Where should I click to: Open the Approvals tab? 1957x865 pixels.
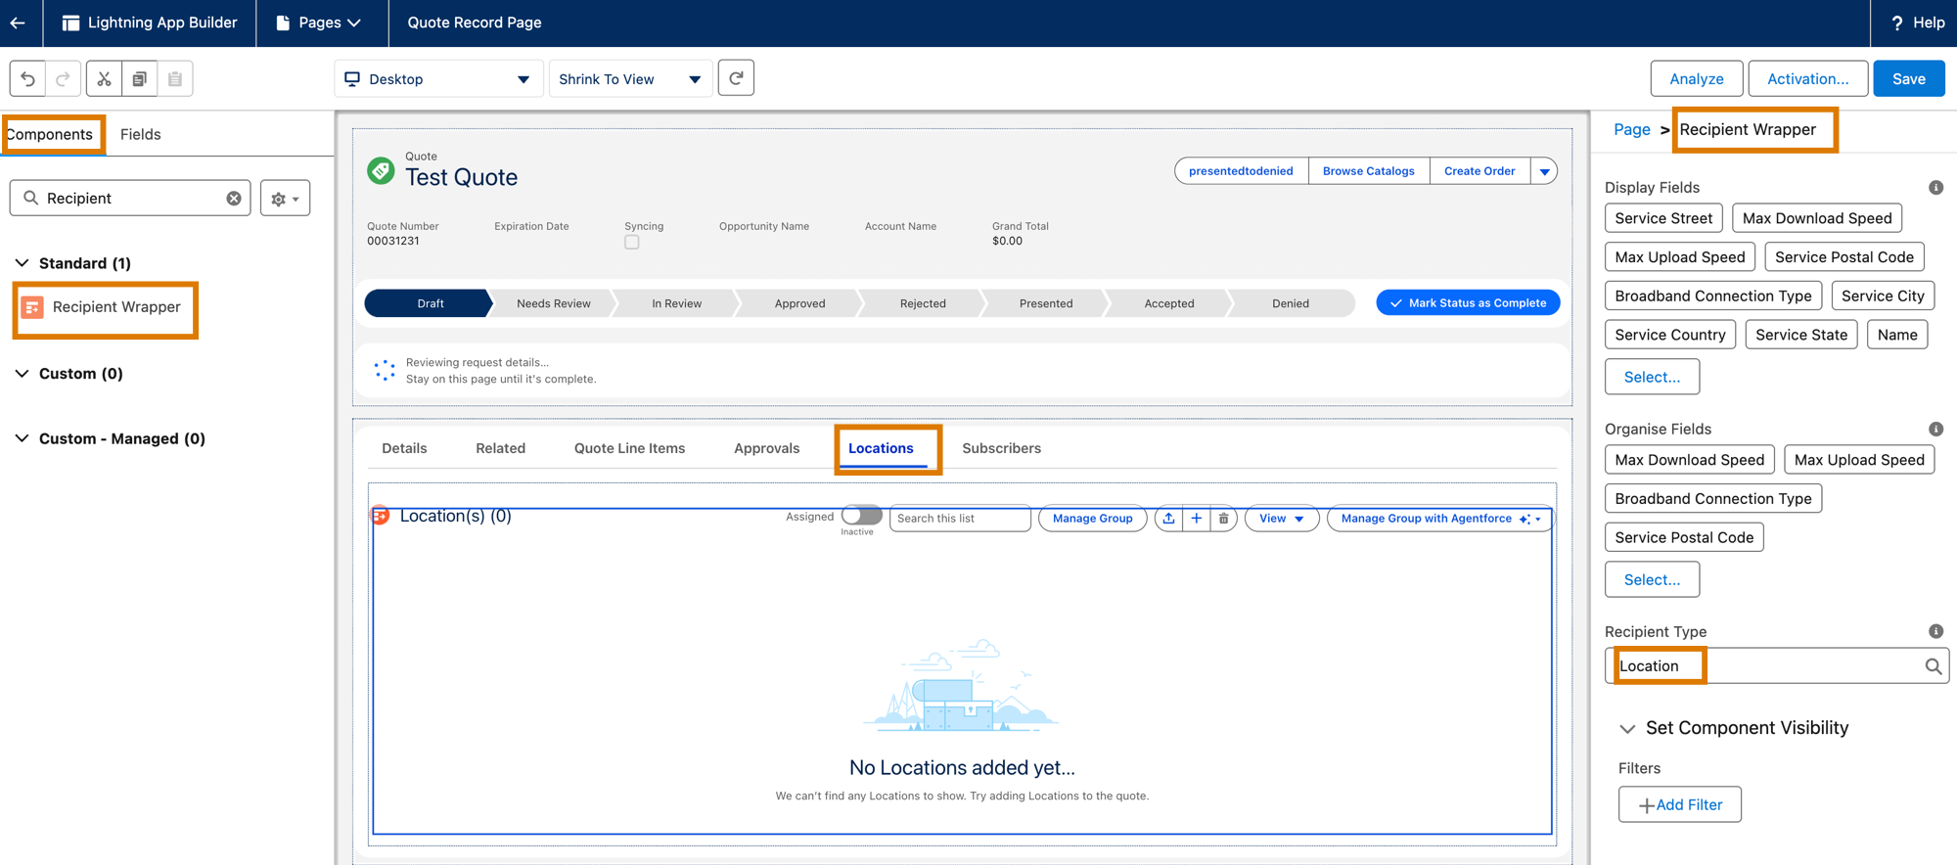[766, 448]
